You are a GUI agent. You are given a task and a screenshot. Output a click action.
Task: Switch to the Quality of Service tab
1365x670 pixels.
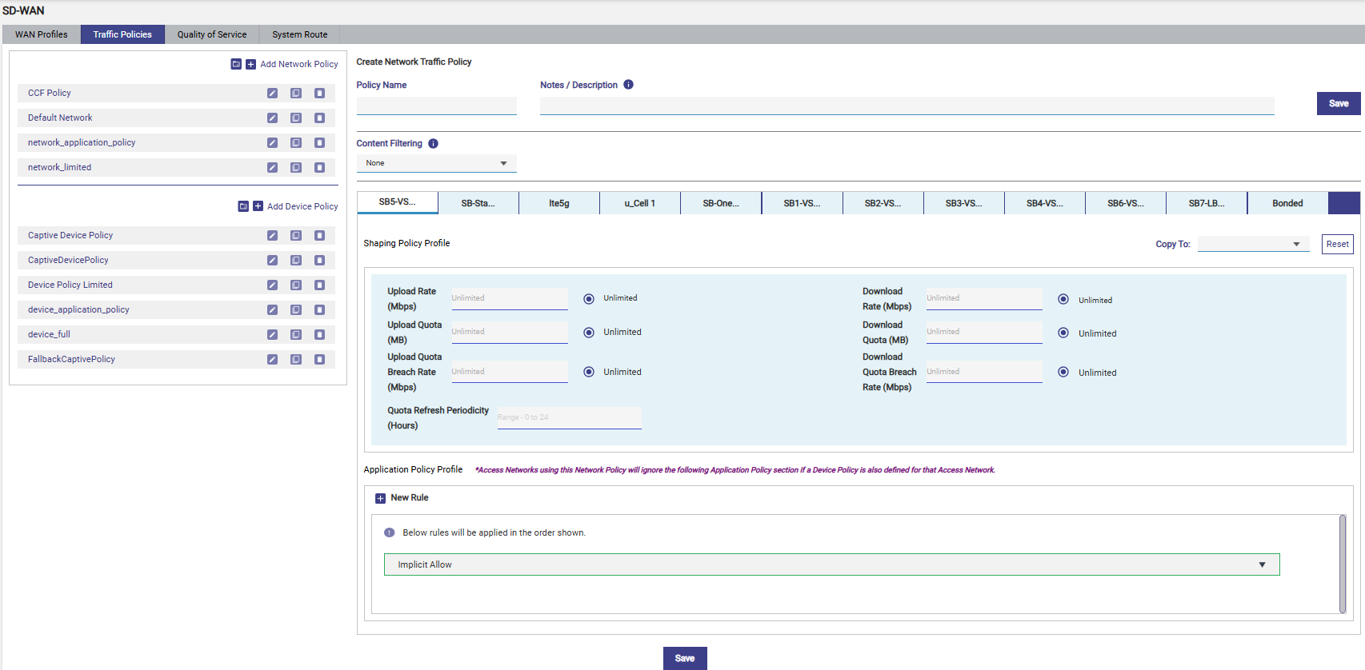coord(212,34)
